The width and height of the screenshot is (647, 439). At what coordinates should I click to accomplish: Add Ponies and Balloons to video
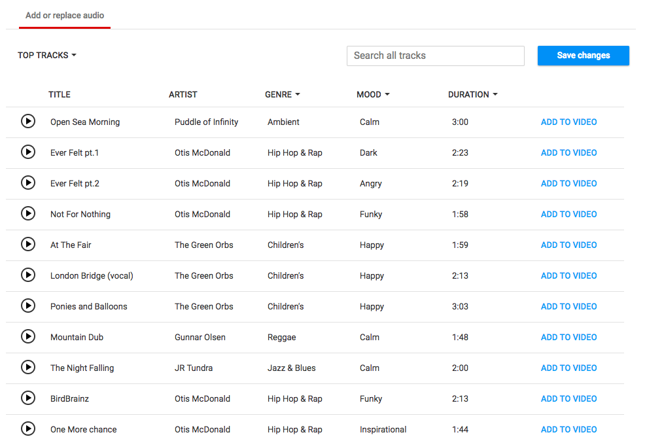[x=568, y=307]
